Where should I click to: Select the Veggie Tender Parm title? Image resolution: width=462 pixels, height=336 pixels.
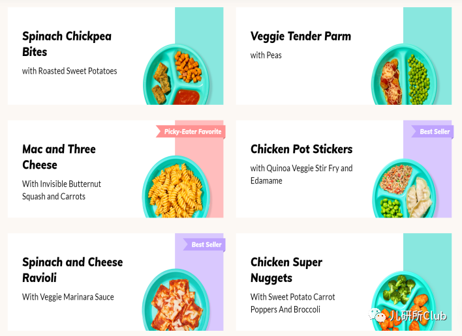point(301,36)
